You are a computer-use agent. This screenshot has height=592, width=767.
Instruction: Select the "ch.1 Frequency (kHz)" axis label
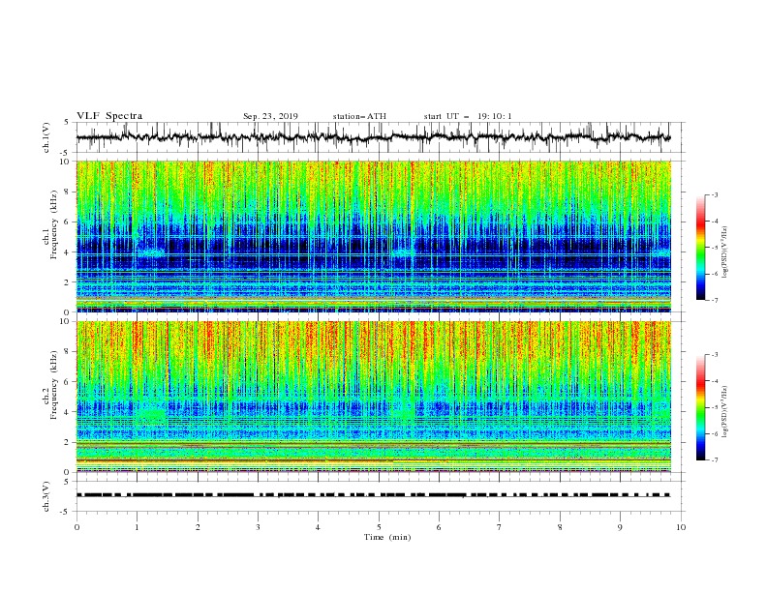coord(50,224)
